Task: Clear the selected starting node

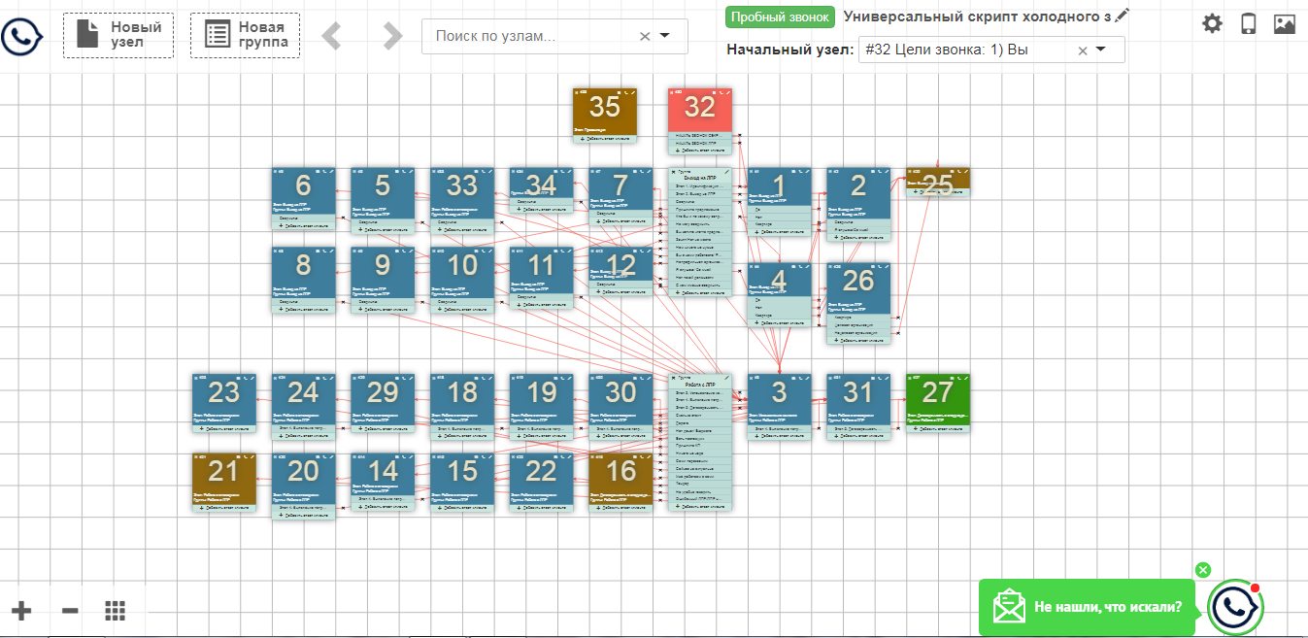Action: (x=1083, y=50)
